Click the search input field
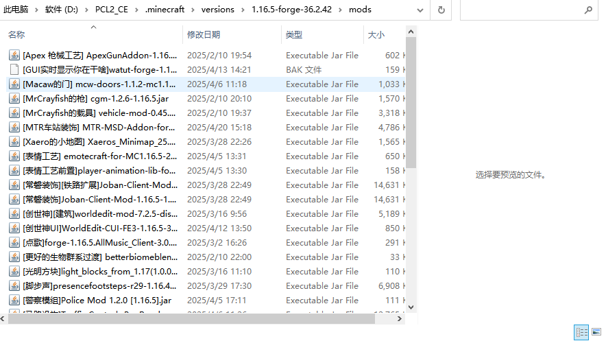Viewport: 606px width, 341px height. pos(521,10)
